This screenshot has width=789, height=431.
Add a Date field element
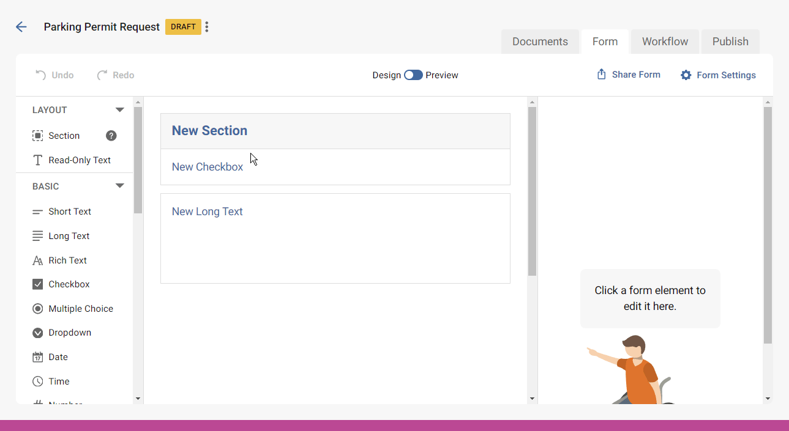pyautogui.click(x=58, y=357)
